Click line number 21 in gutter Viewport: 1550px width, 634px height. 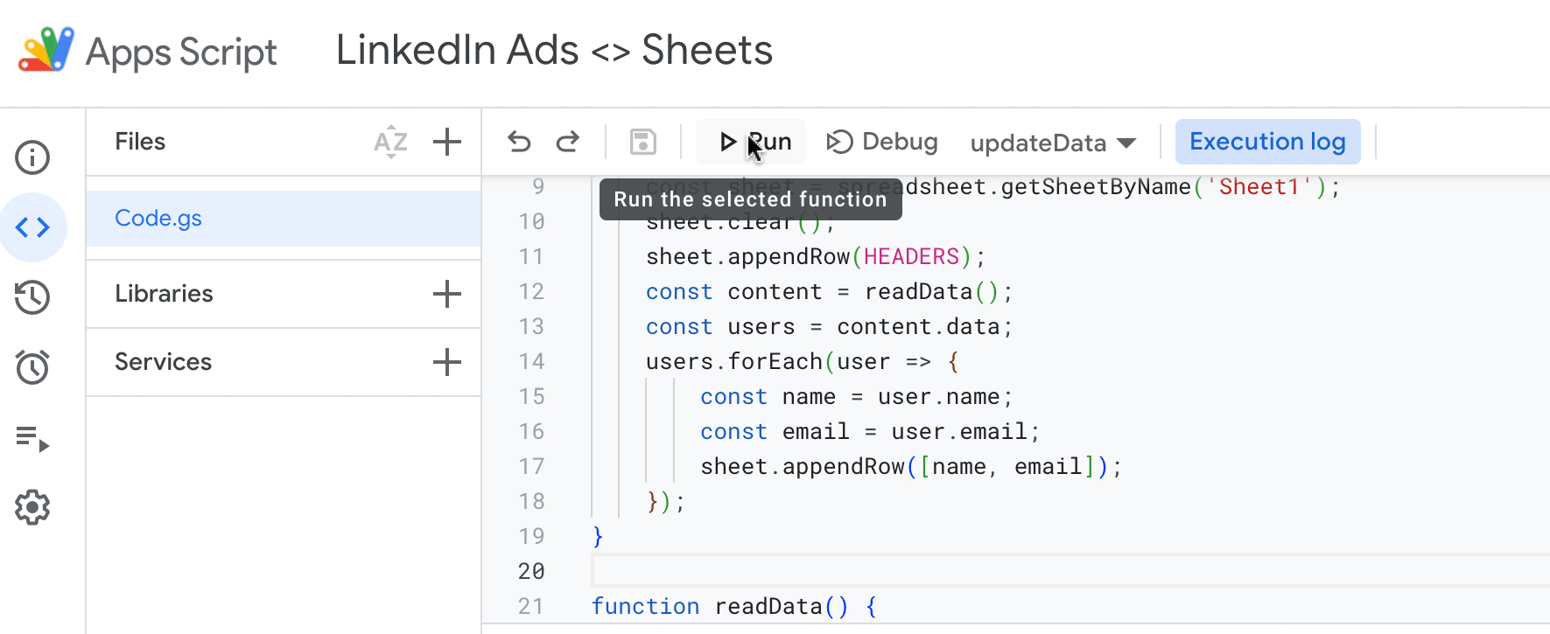pyautogui.click(x=530, y=606)
